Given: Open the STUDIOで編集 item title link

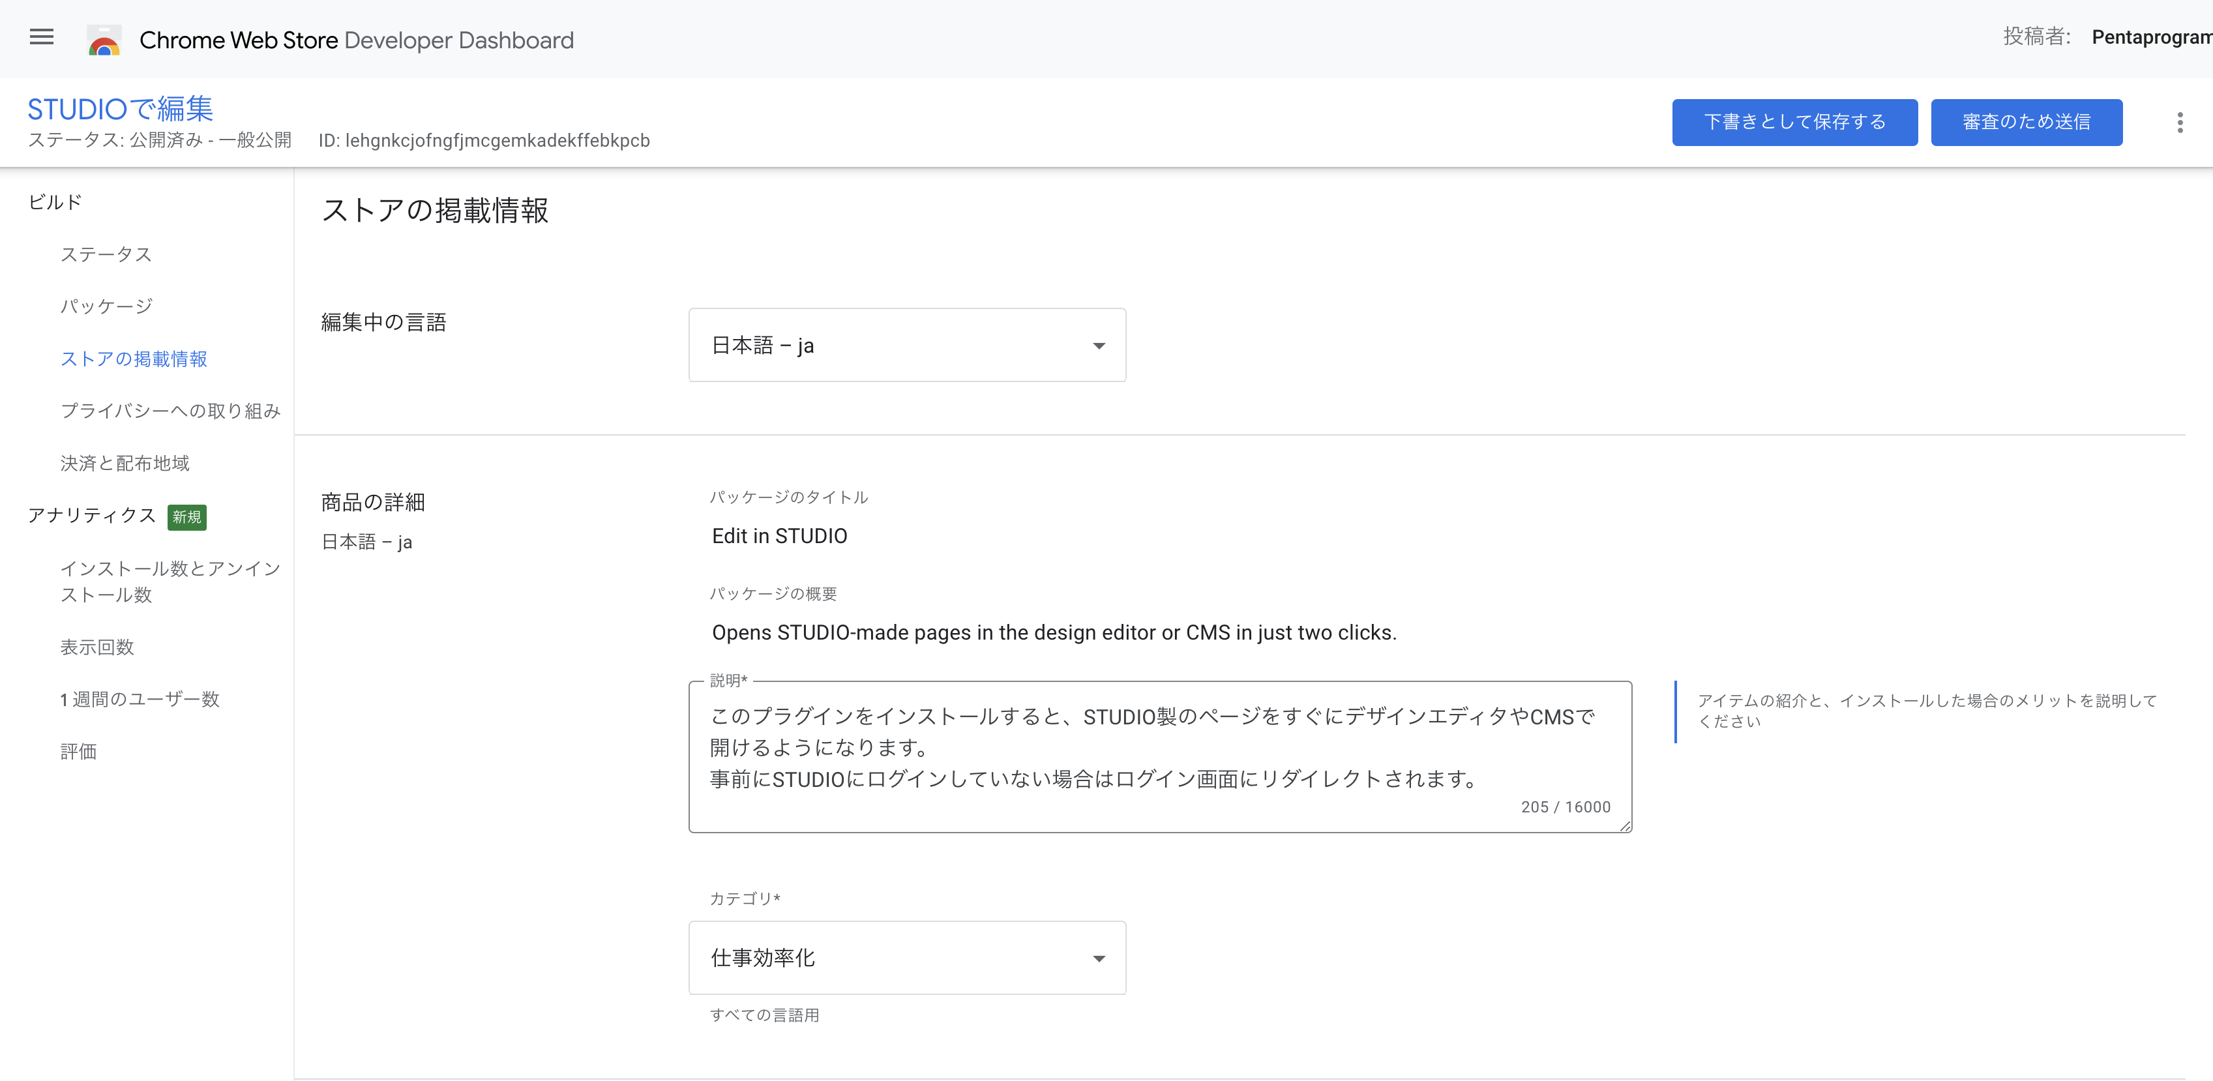Looking at the screenshot, I should coord(120,108).
